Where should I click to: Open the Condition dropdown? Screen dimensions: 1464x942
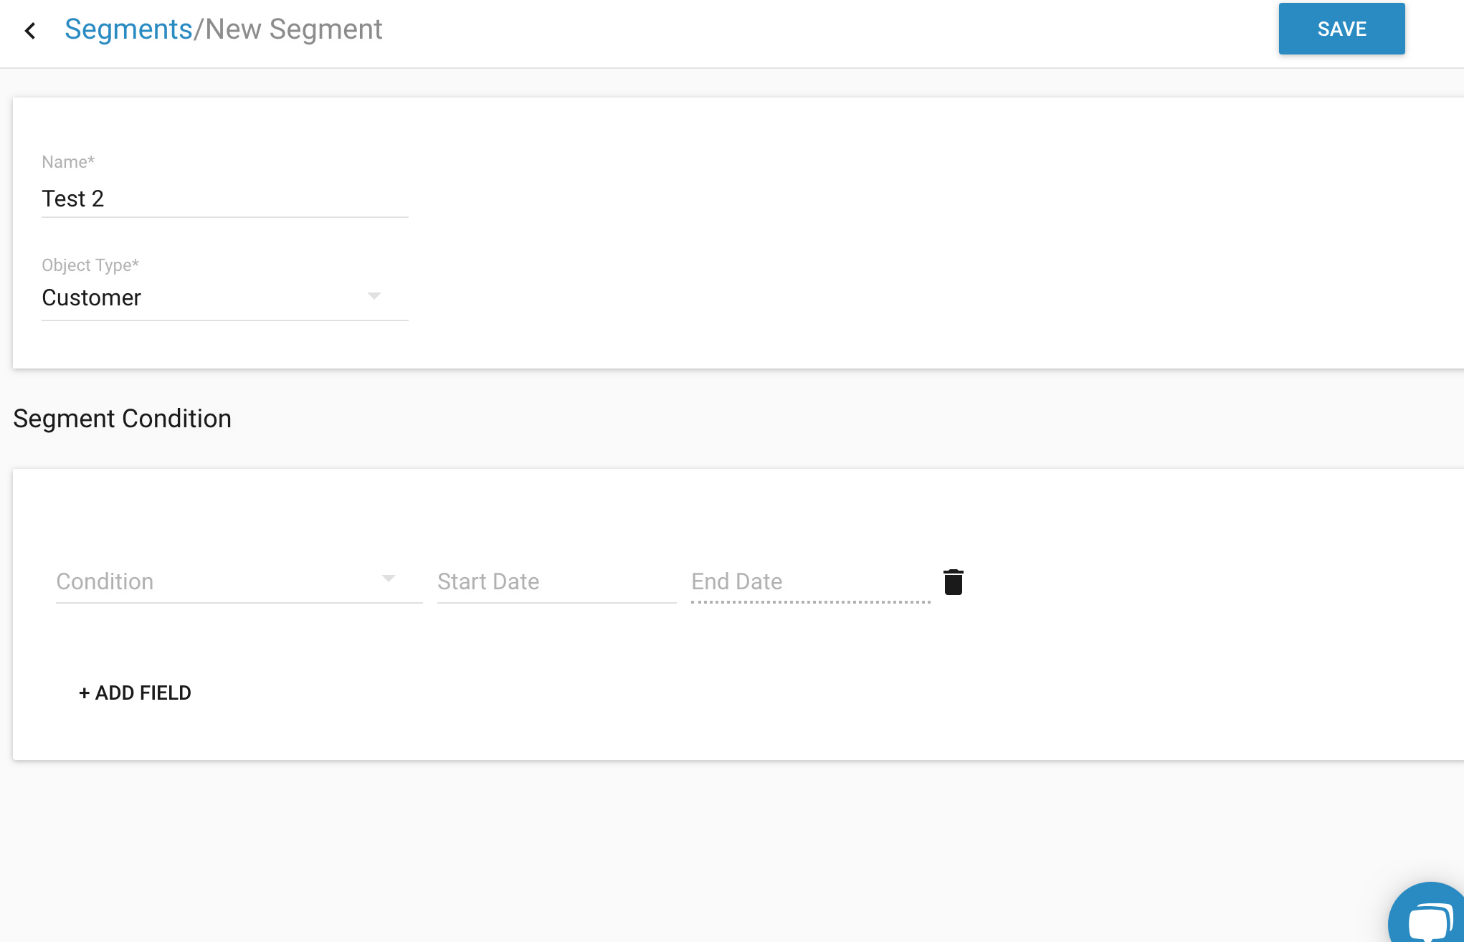tap(239, 581)
